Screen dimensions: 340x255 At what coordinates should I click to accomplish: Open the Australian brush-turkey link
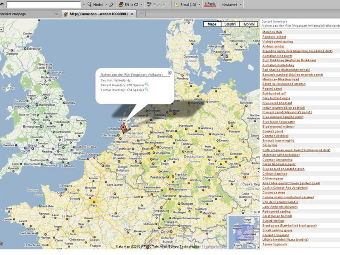[278, 65]
